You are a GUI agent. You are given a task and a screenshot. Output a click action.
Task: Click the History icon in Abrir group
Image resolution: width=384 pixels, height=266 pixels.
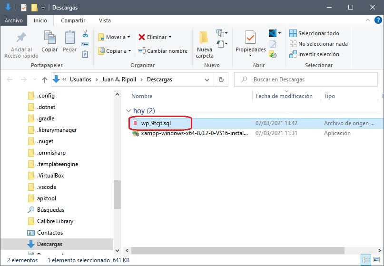(x=273, y=54)
